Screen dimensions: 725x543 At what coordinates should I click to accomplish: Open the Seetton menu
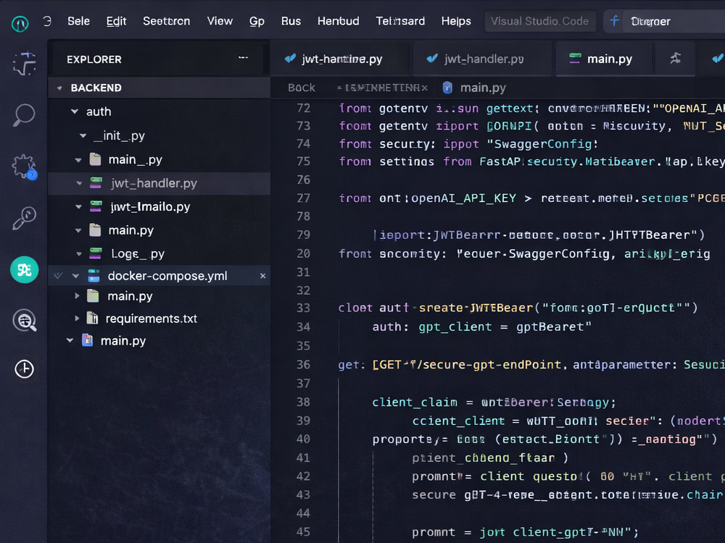tap(167, 21)
